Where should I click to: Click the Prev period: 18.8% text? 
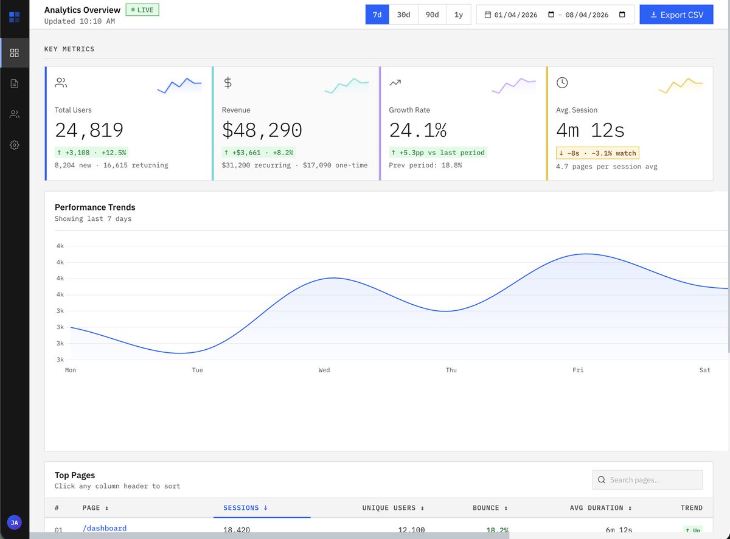coord(426,165)
